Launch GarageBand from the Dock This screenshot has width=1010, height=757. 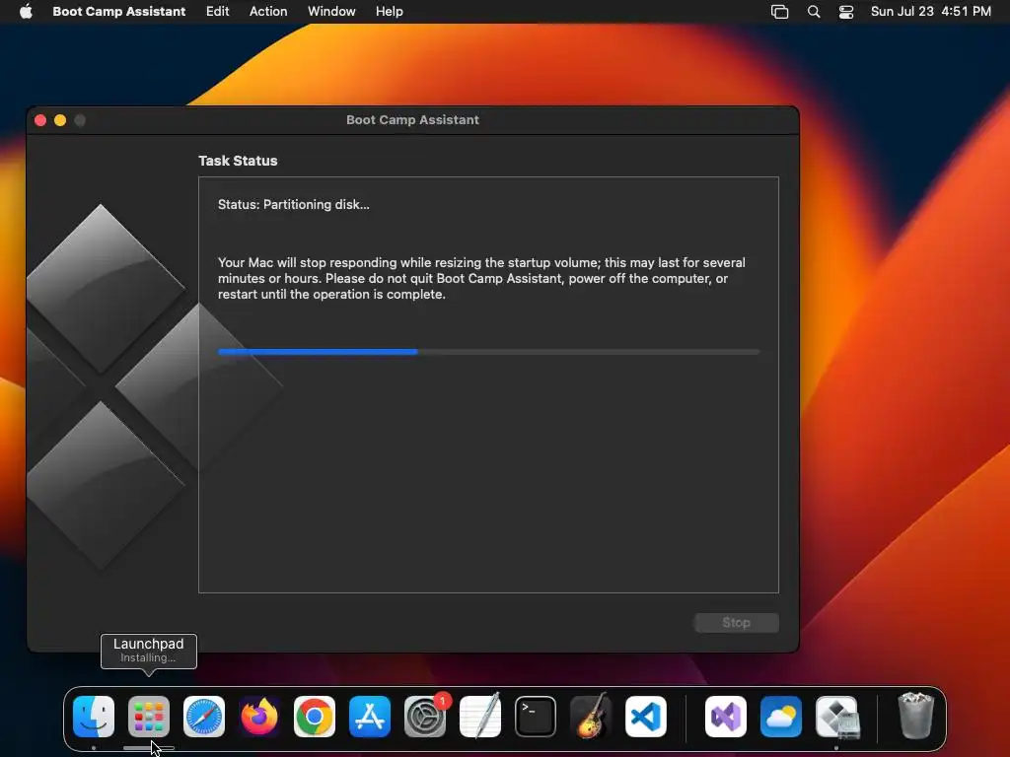point(591,716)
